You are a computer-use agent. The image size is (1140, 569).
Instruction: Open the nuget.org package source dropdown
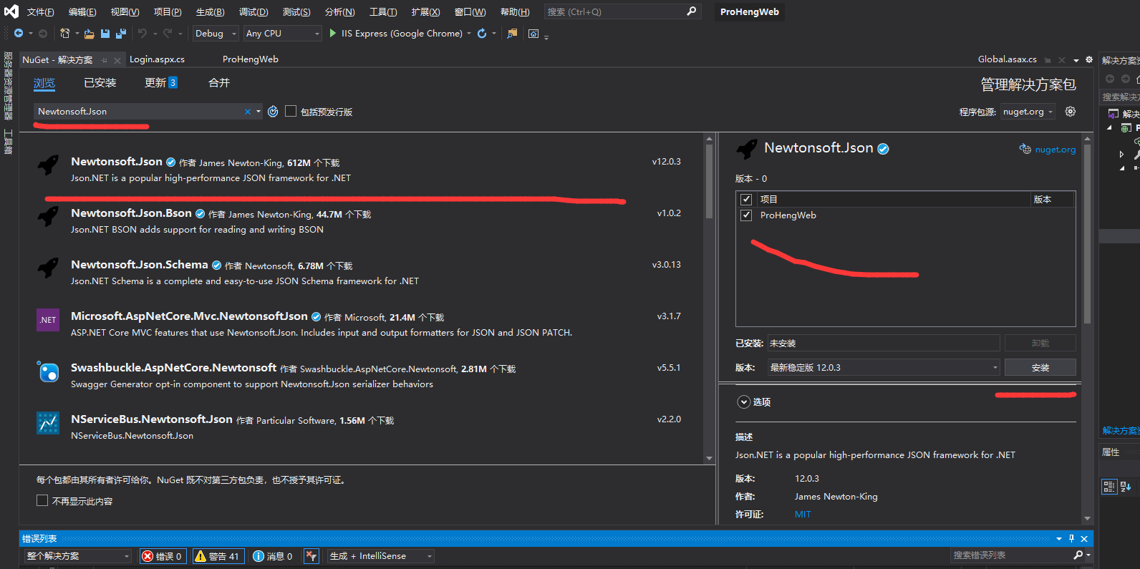(x=1028, y=112)
